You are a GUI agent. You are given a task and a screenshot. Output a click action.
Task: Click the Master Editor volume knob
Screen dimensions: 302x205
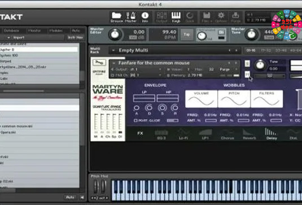click(x=115, y=34)
